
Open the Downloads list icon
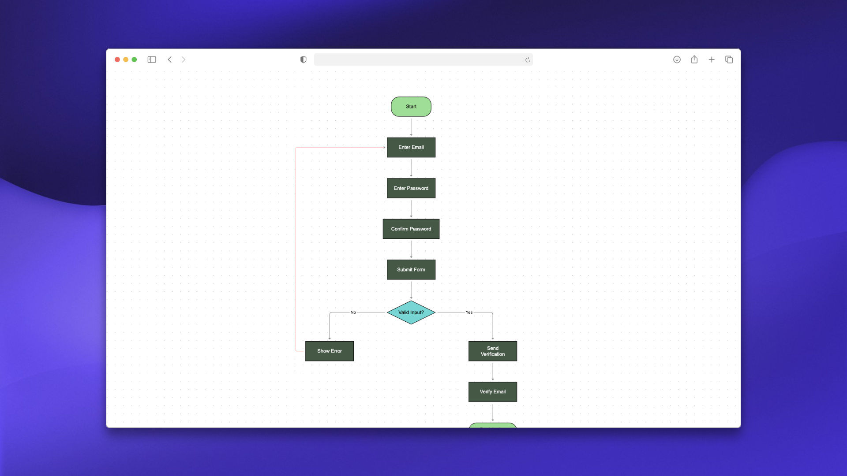coord(677,59)
